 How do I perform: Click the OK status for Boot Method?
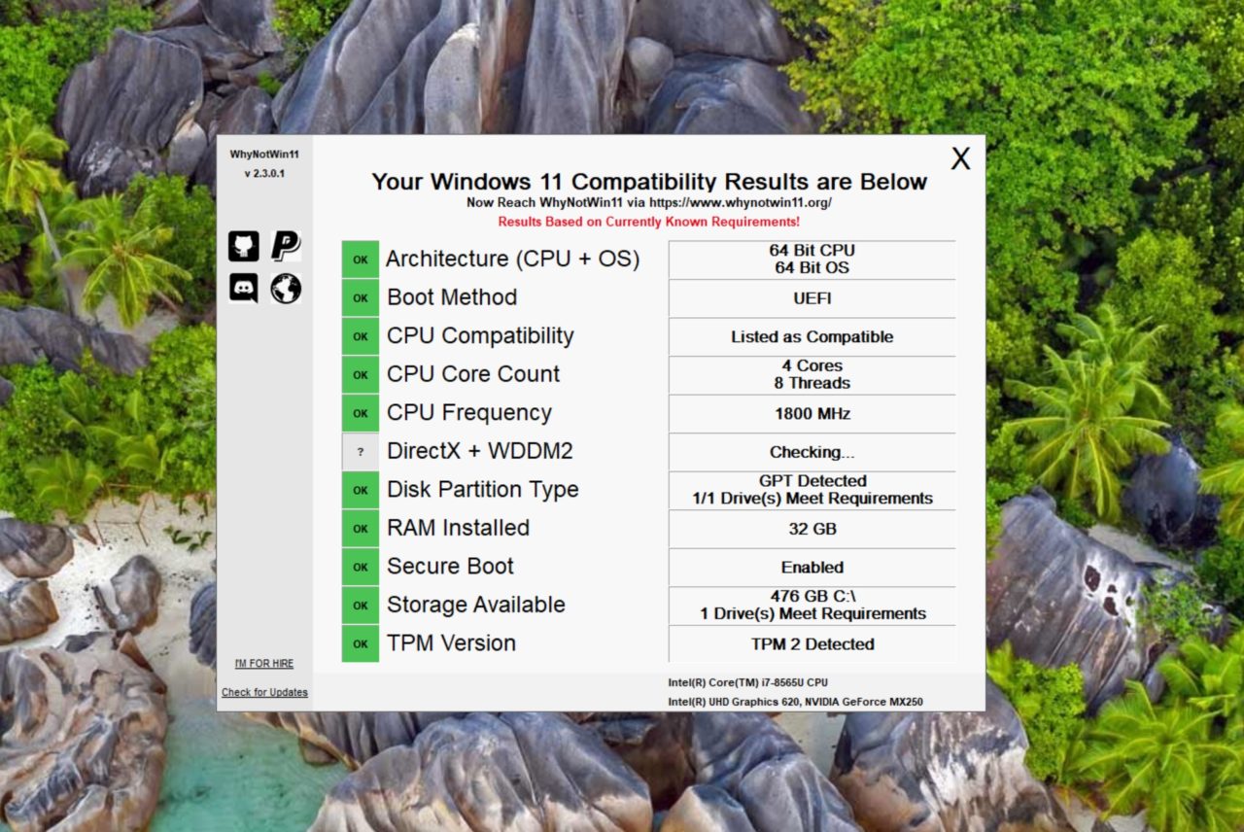361,298
